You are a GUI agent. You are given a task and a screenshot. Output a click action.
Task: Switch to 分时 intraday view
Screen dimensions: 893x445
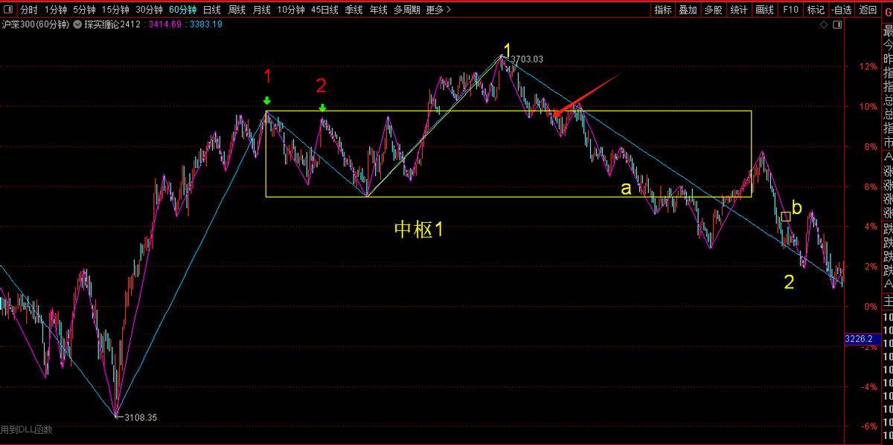[28, 10]
